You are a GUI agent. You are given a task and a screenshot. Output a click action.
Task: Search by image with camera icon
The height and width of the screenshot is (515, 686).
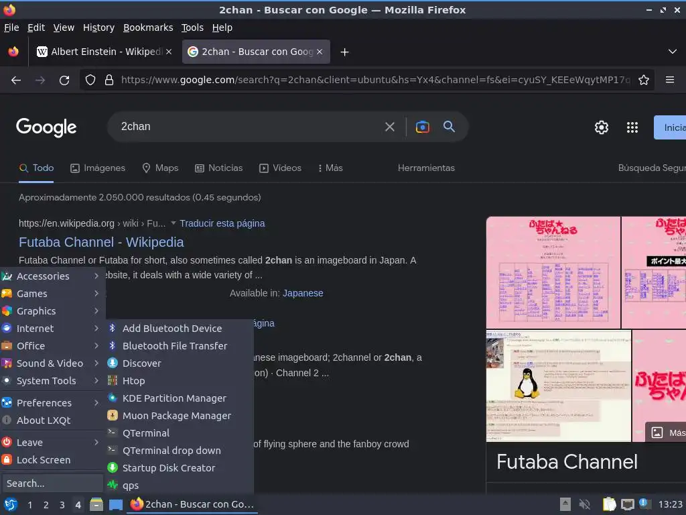tap(422, 127)
